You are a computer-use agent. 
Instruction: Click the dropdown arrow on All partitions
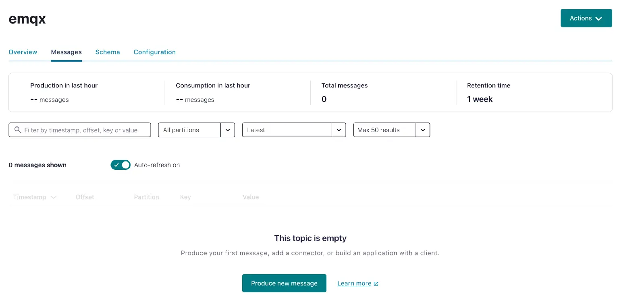[228, 130]
